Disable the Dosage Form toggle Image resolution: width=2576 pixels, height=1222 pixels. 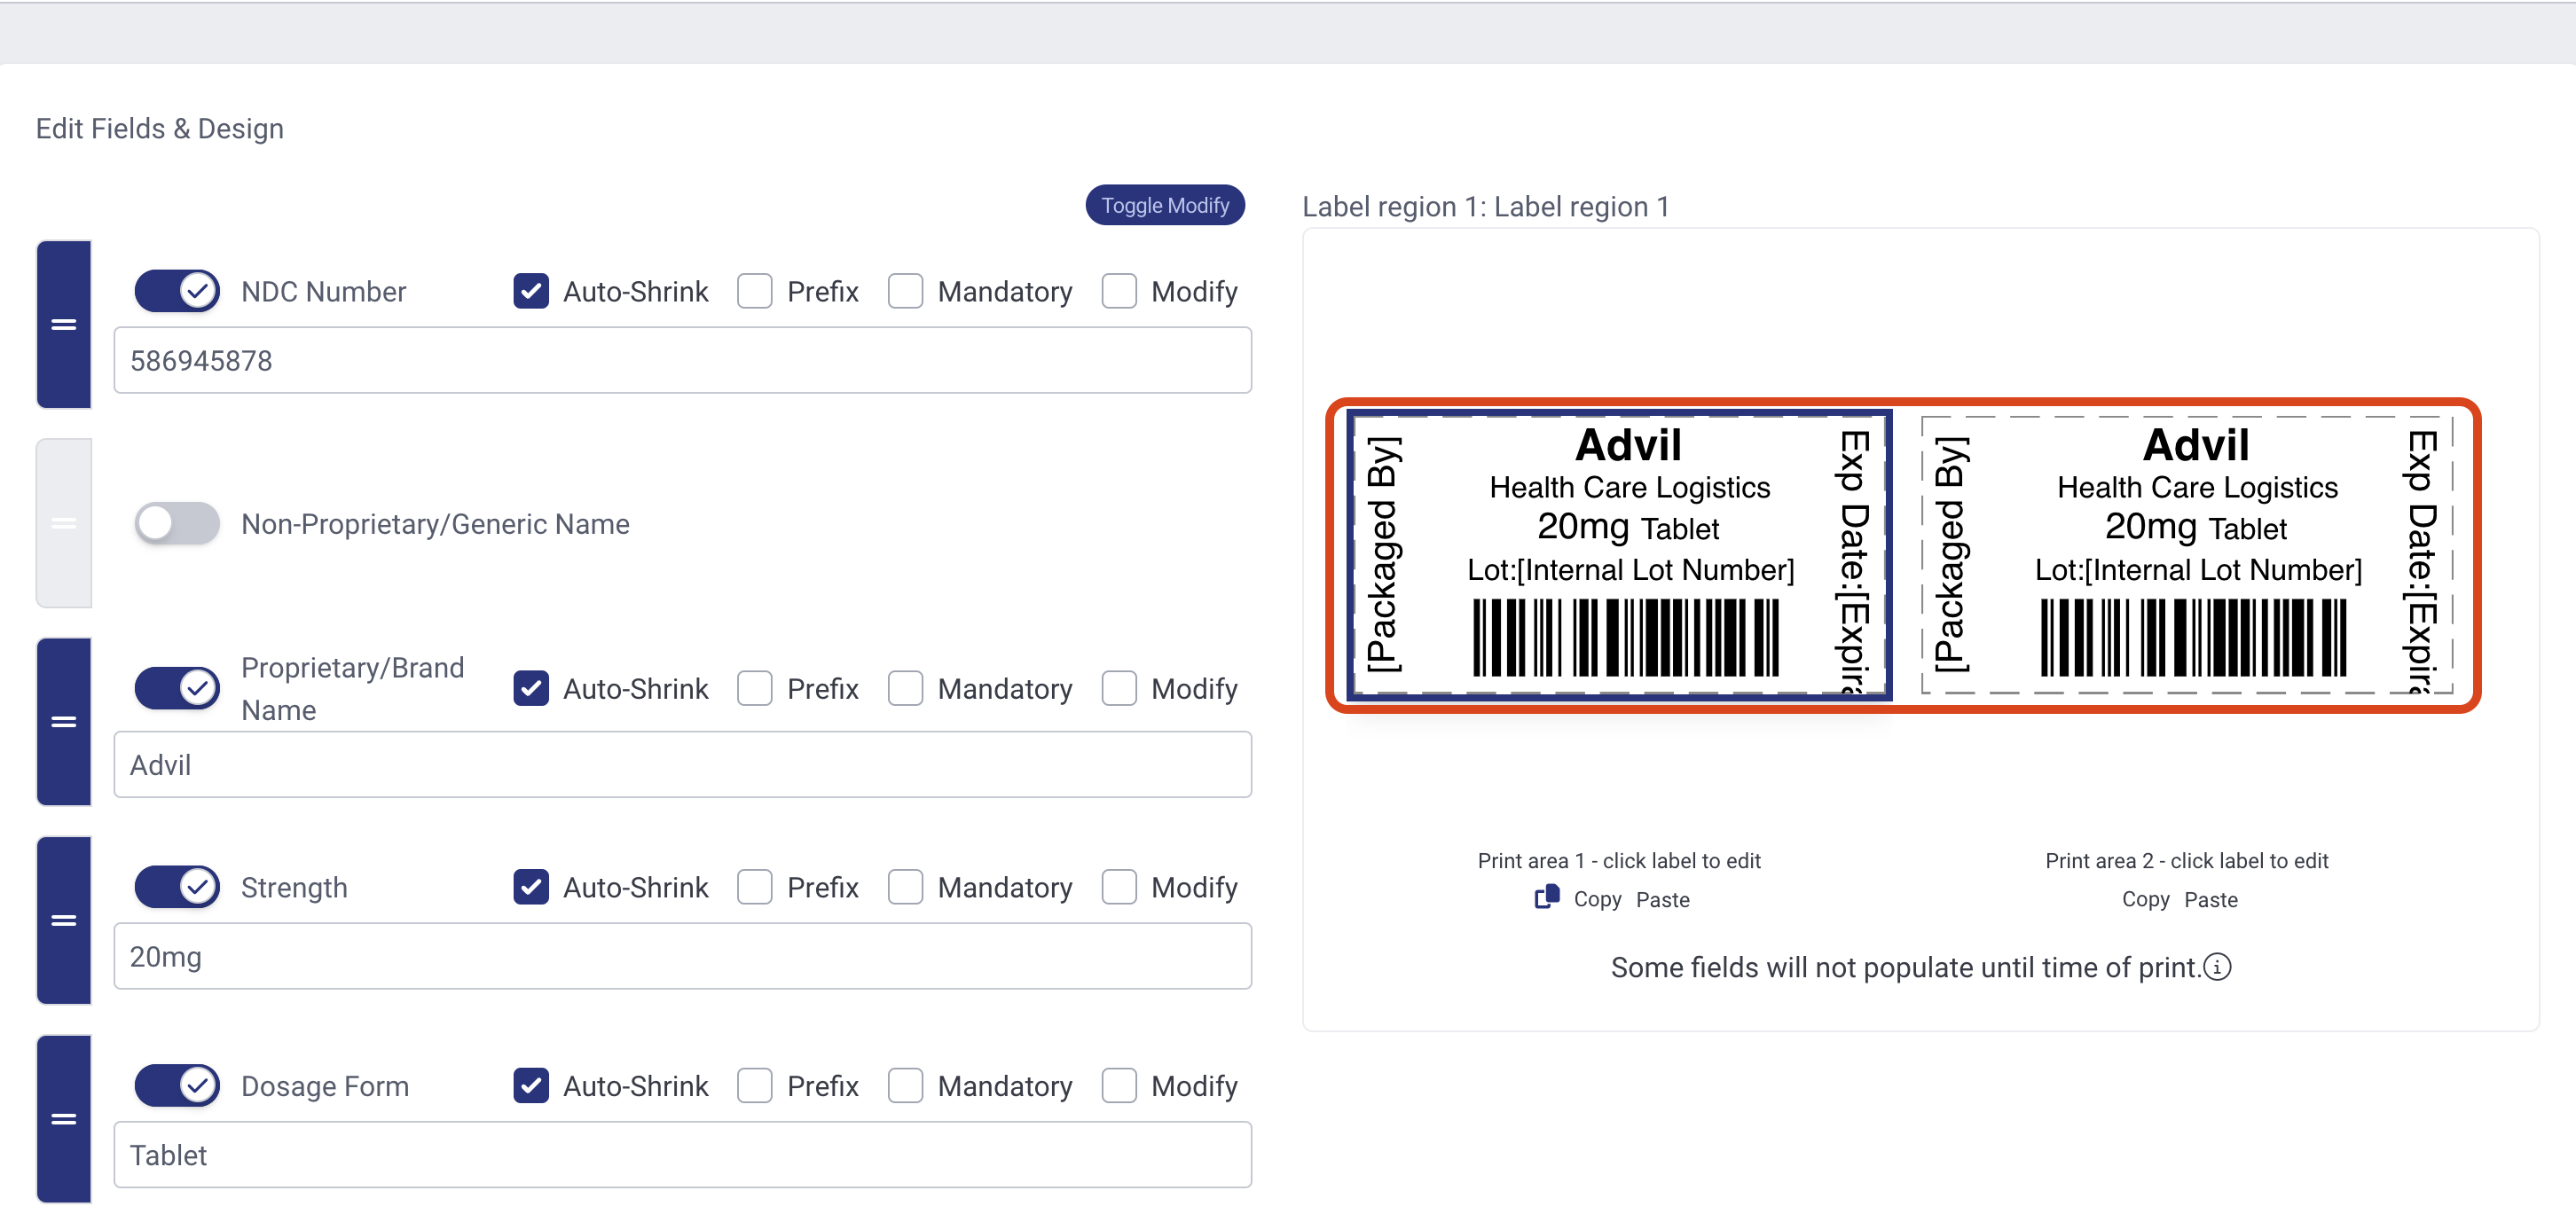pyautogui.click(x=177, y=1085)
